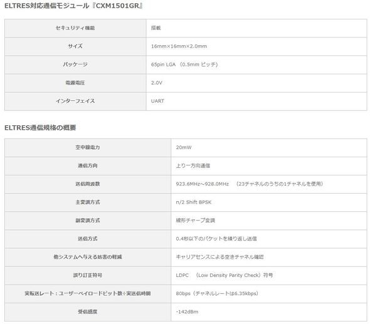Click the 通信方向 row label

click(88, 165)
